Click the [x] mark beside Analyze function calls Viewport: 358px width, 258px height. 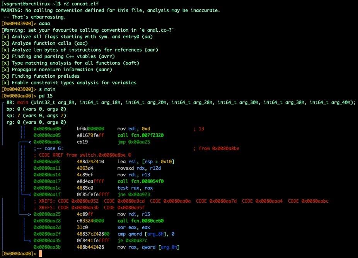tap(5, 43)
